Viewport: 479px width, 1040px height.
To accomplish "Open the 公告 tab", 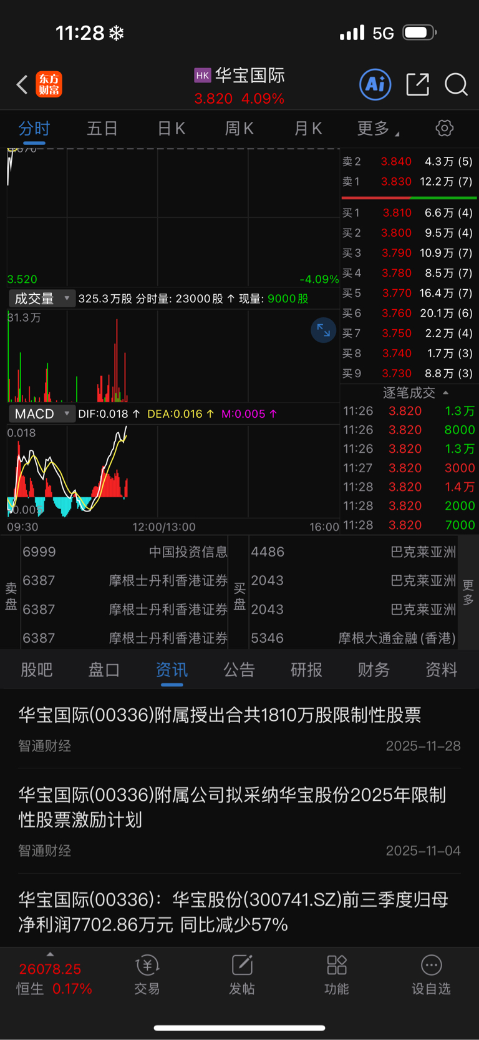I will (239, 670).
